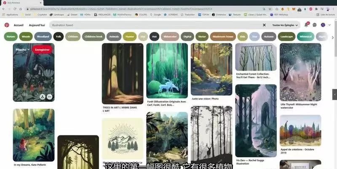Select the Hut filter chip
Viewport: 337px width, 169px height.
(x=154, y=37)
